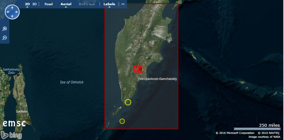
Task: Click the smaller yellow earthquake circle offshore
Action: tap(122, 121)
